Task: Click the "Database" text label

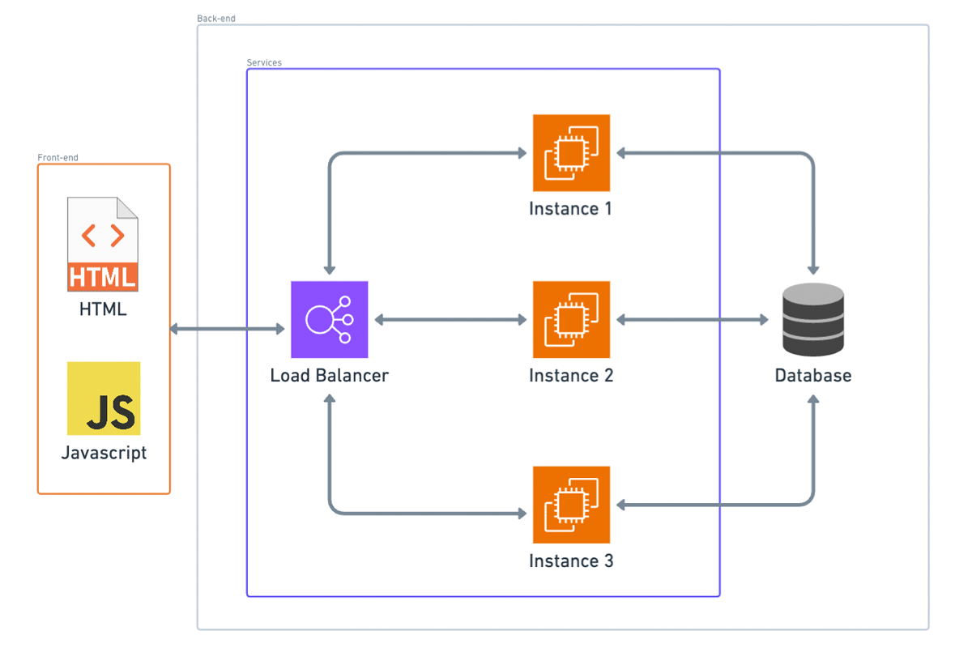Action: (x=812, y=376)
